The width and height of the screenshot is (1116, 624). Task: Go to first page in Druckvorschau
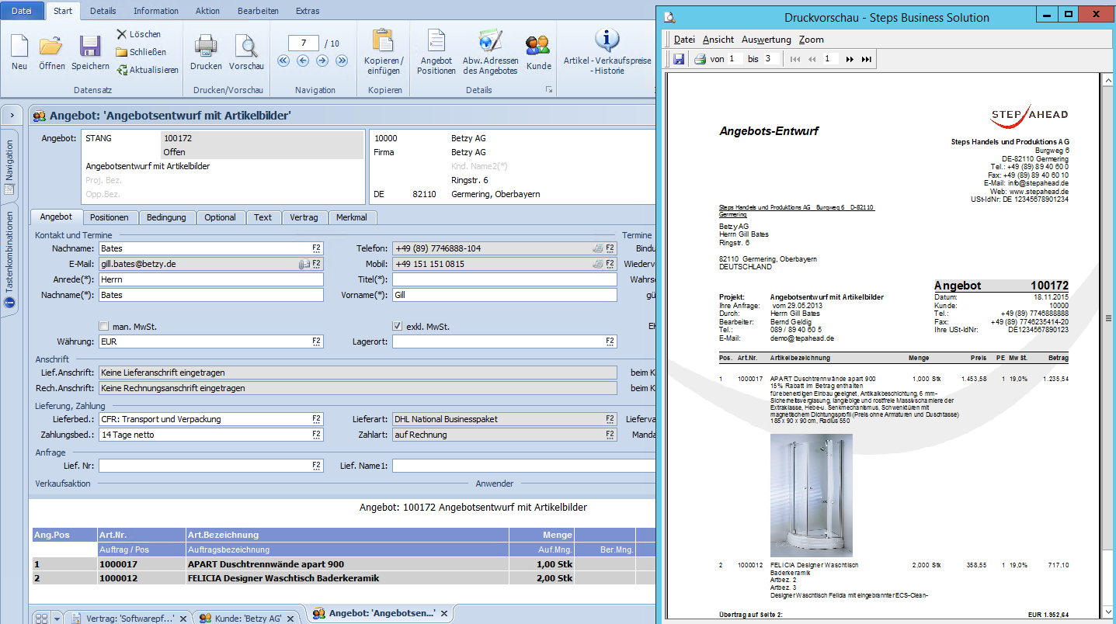point(795,59)
